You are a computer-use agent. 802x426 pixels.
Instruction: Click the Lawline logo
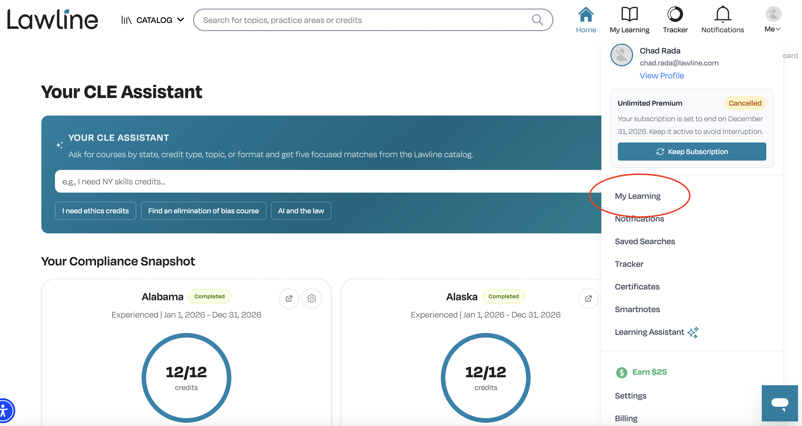pyautogui.click(x=52, y=19)
